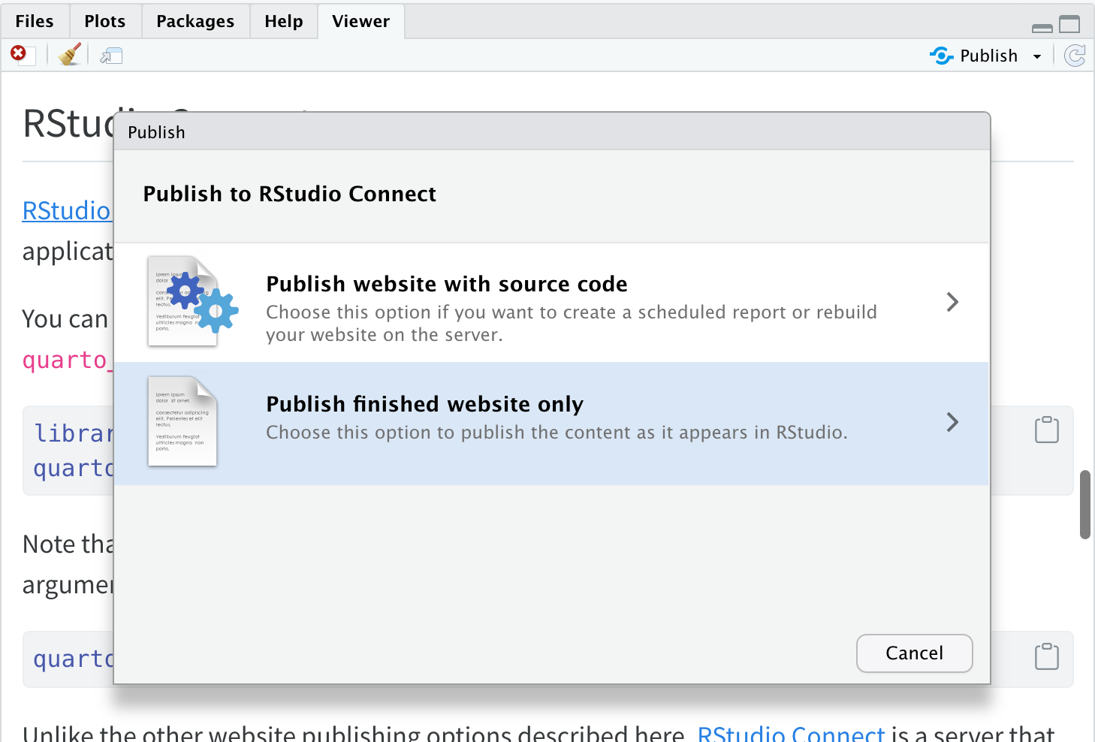Click the viewer's vertical scrollbar thumb
This screenshot has height=742, width=1095.
(1084, 504)
